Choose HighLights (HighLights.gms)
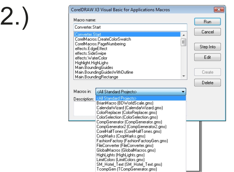This screenshot has height=172, width=234. pyautogui.click(x=141, y=155)
